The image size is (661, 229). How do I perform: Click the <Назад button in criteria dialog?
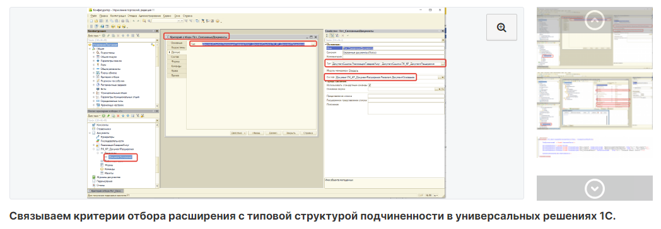256,133
